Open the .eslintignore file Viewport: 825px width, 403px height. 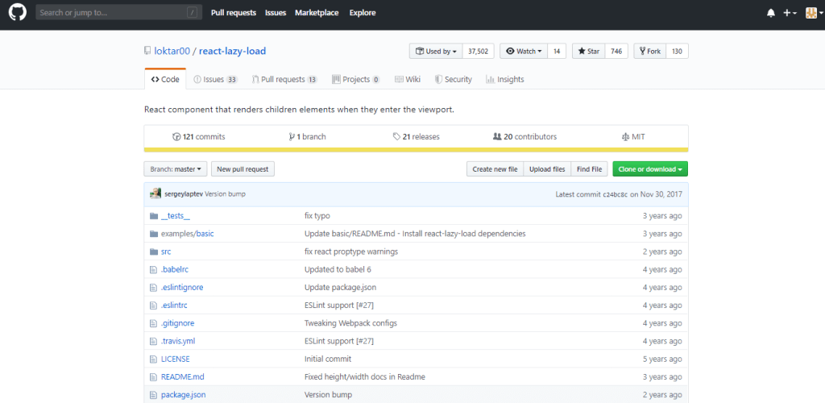182,287
